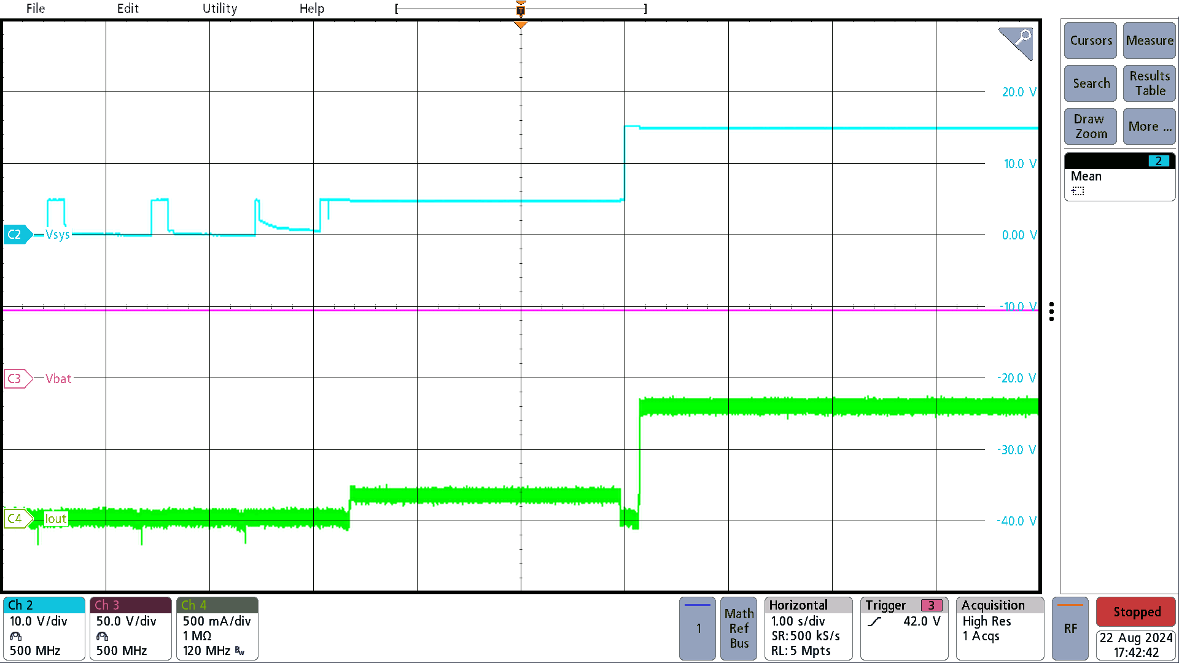The width and height of the screenshot is (1179, 663).
Task: Open the File menu
Action: tap(35, 9)
